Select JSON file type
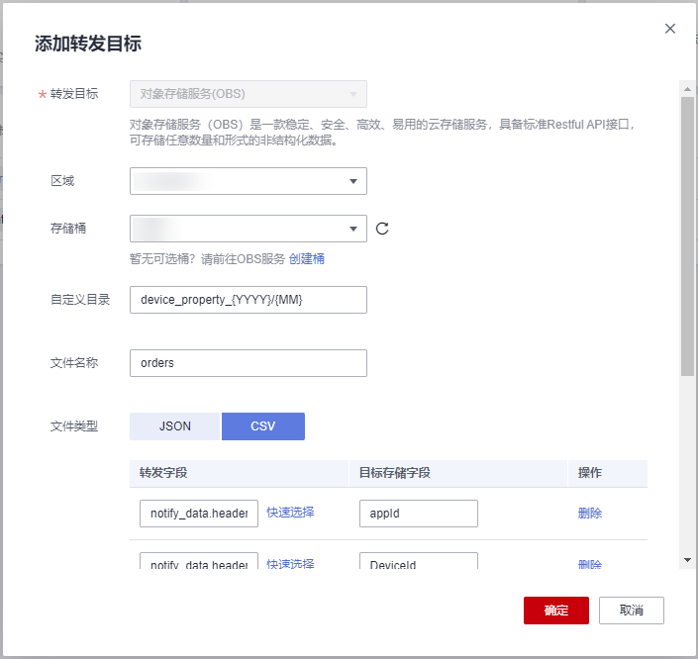This screenshot has height=659, width=698. (174, 425)
